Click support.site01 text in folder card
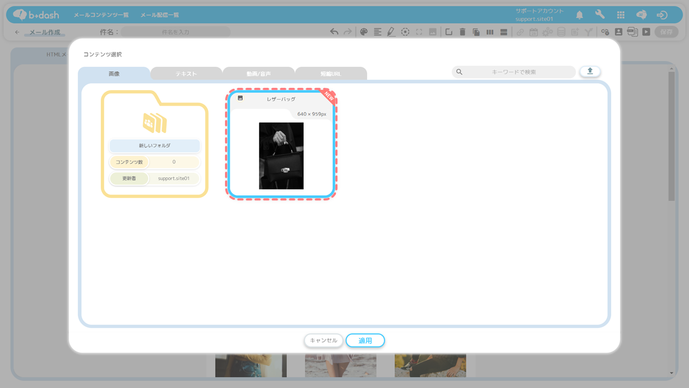689x388 pixels. point(174,178)
